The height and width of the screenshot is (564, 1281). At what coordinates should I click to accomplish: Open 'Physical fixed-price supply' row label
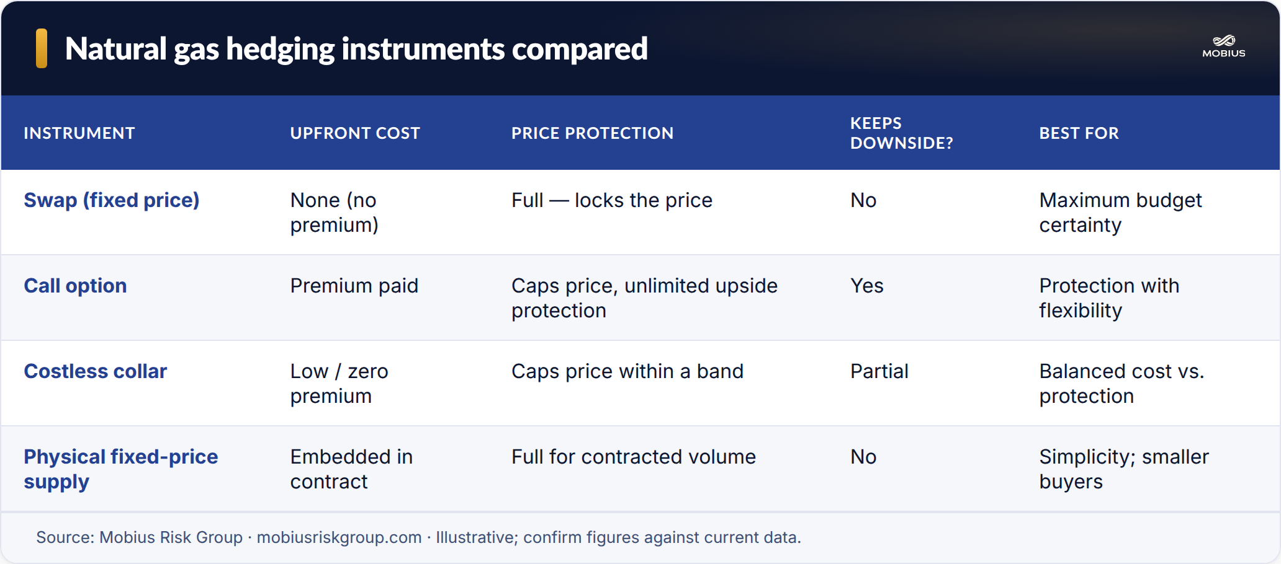coord(121,469)
